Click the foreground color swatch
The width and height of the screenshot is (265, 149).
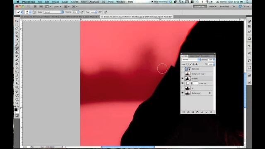click(16, 110)
